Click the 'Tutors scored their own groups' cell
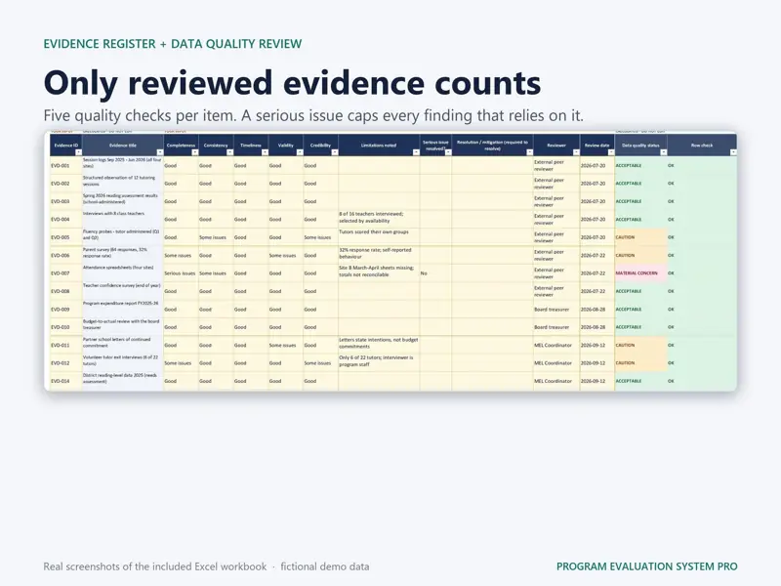This screenshot has height=586, width=781. (379, 237)
